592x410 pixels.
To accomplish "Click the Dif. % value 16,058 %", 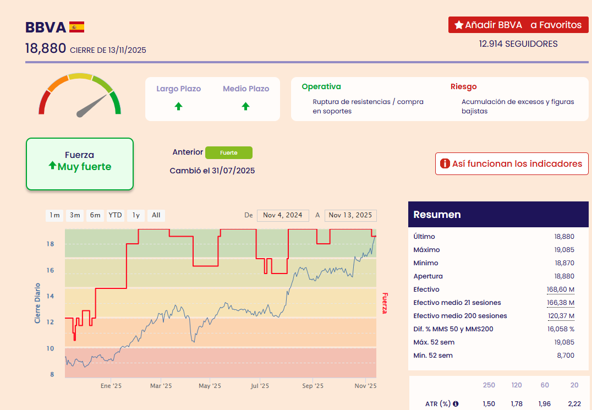I will pos(561,329).
